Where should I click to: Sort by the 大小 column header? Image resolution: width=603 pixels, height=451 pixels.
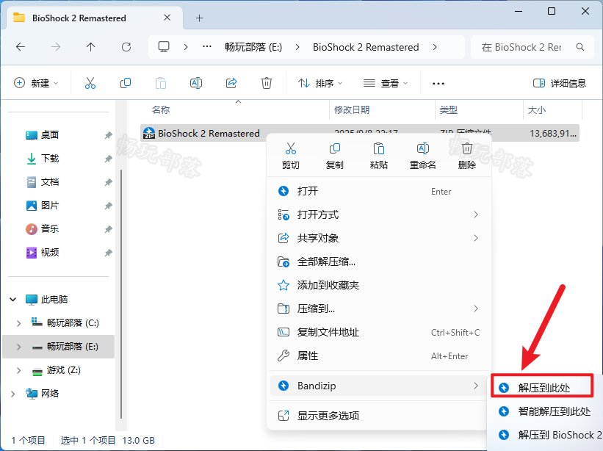pos(536,110)
